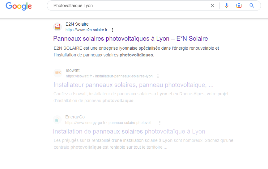Click the snippet starting 'Confiez a Isowatt'

pos(141,97)
